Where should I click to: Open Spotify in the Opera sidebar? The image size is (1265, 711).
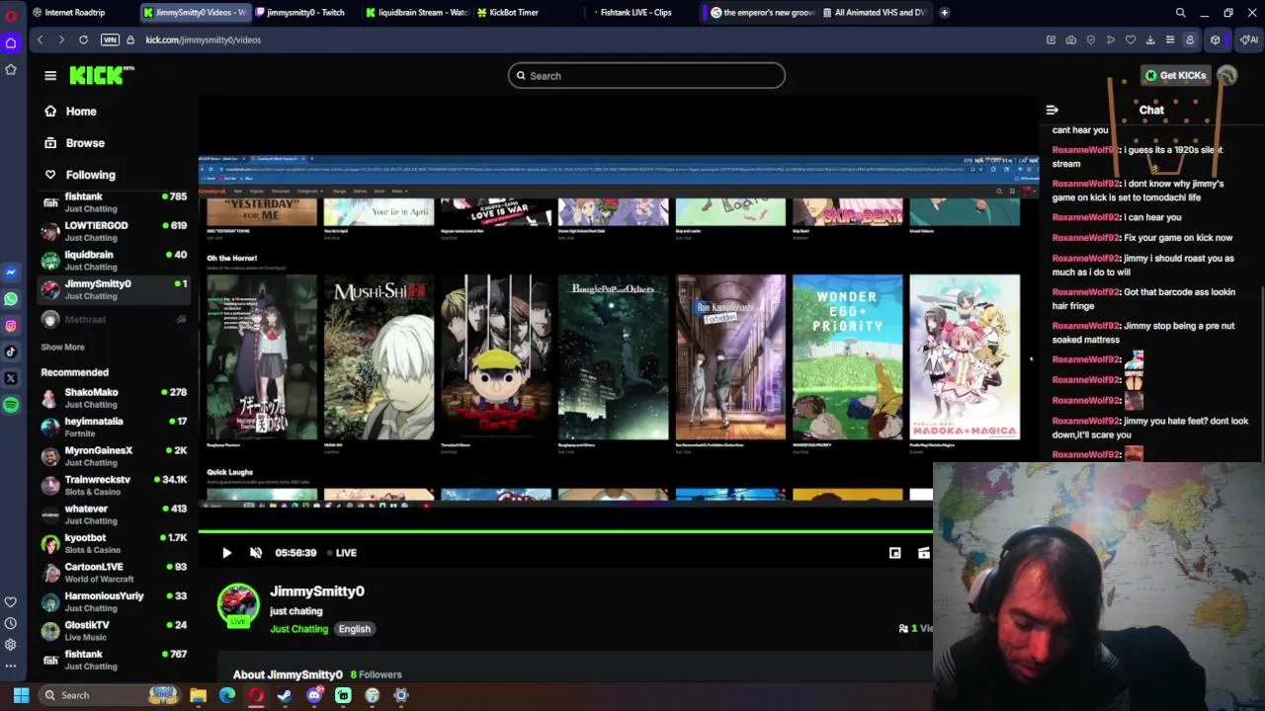11,405
